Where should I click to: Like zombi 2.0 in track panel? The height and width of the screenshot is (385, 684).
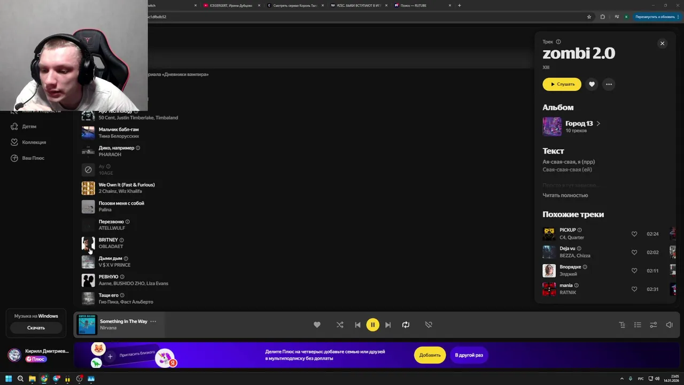[592, 84]
